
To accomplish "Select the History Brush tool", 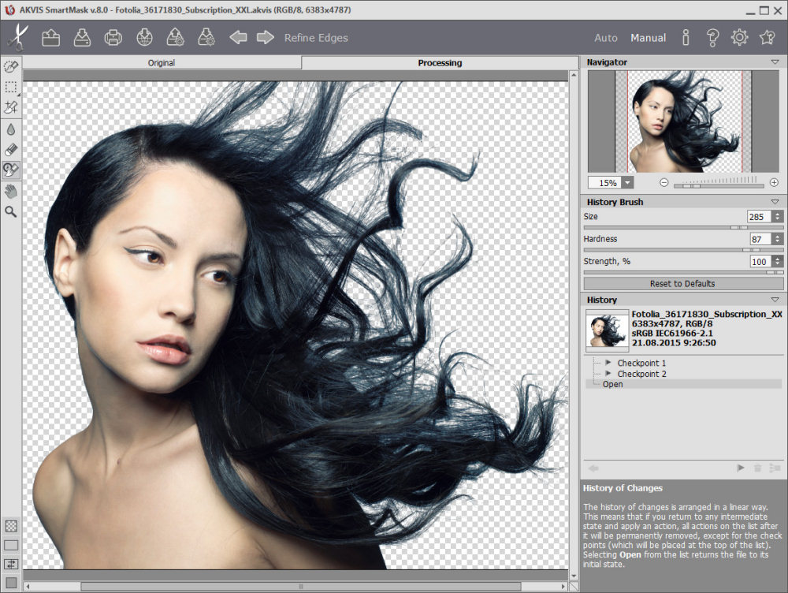I will coord(11,170).
